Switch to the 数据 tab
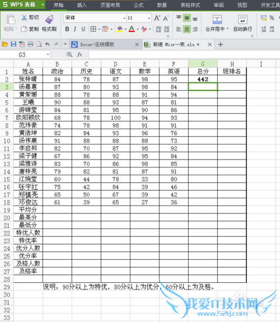280x322 pixels. tap(162, 5)
